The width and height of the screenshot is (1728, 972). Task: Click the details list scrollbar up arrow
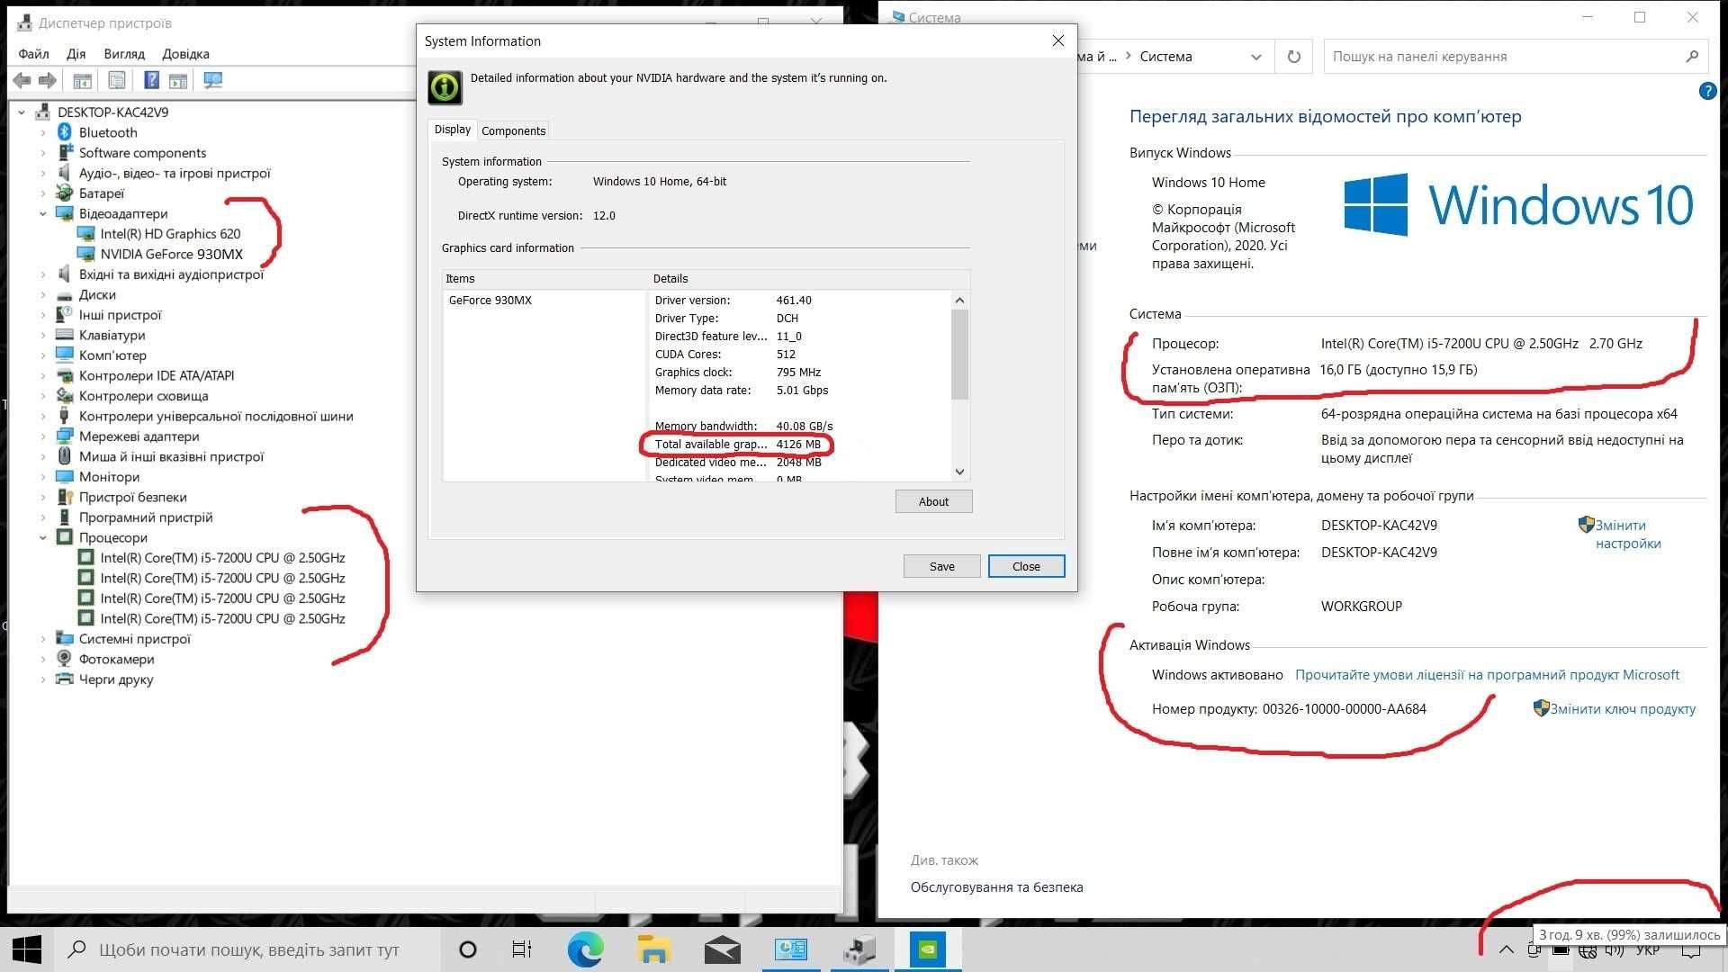pyautogui.click(x=959, y=300)
